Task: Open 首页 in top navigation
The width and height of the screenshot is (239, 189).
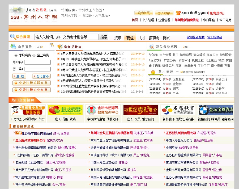Action: (135, 20)
